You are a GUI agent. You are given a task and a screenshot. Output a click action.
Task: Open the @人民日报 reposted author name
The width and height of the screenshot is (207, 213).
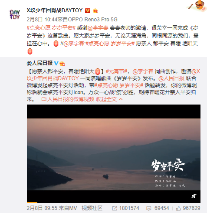point(39,63)
